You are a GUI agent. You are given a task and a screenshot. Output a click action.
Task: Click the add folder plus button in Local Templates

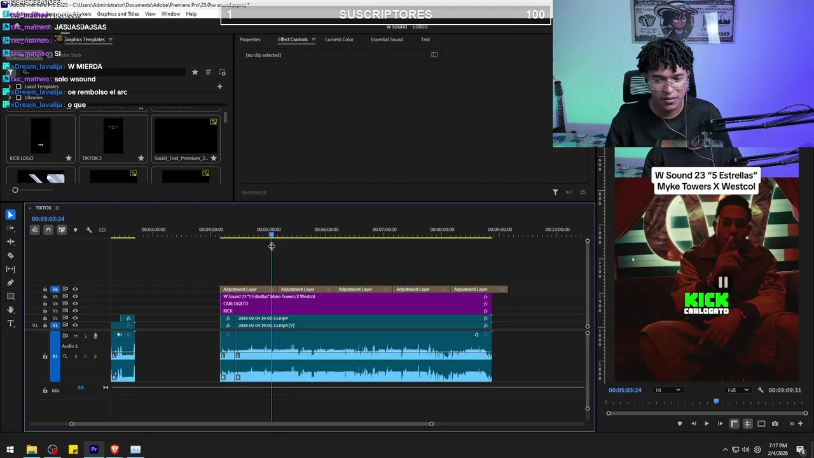click(219, 87)
